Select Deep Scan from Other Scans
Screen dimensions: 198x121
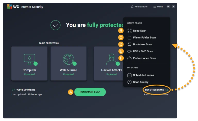coord(140,31)
